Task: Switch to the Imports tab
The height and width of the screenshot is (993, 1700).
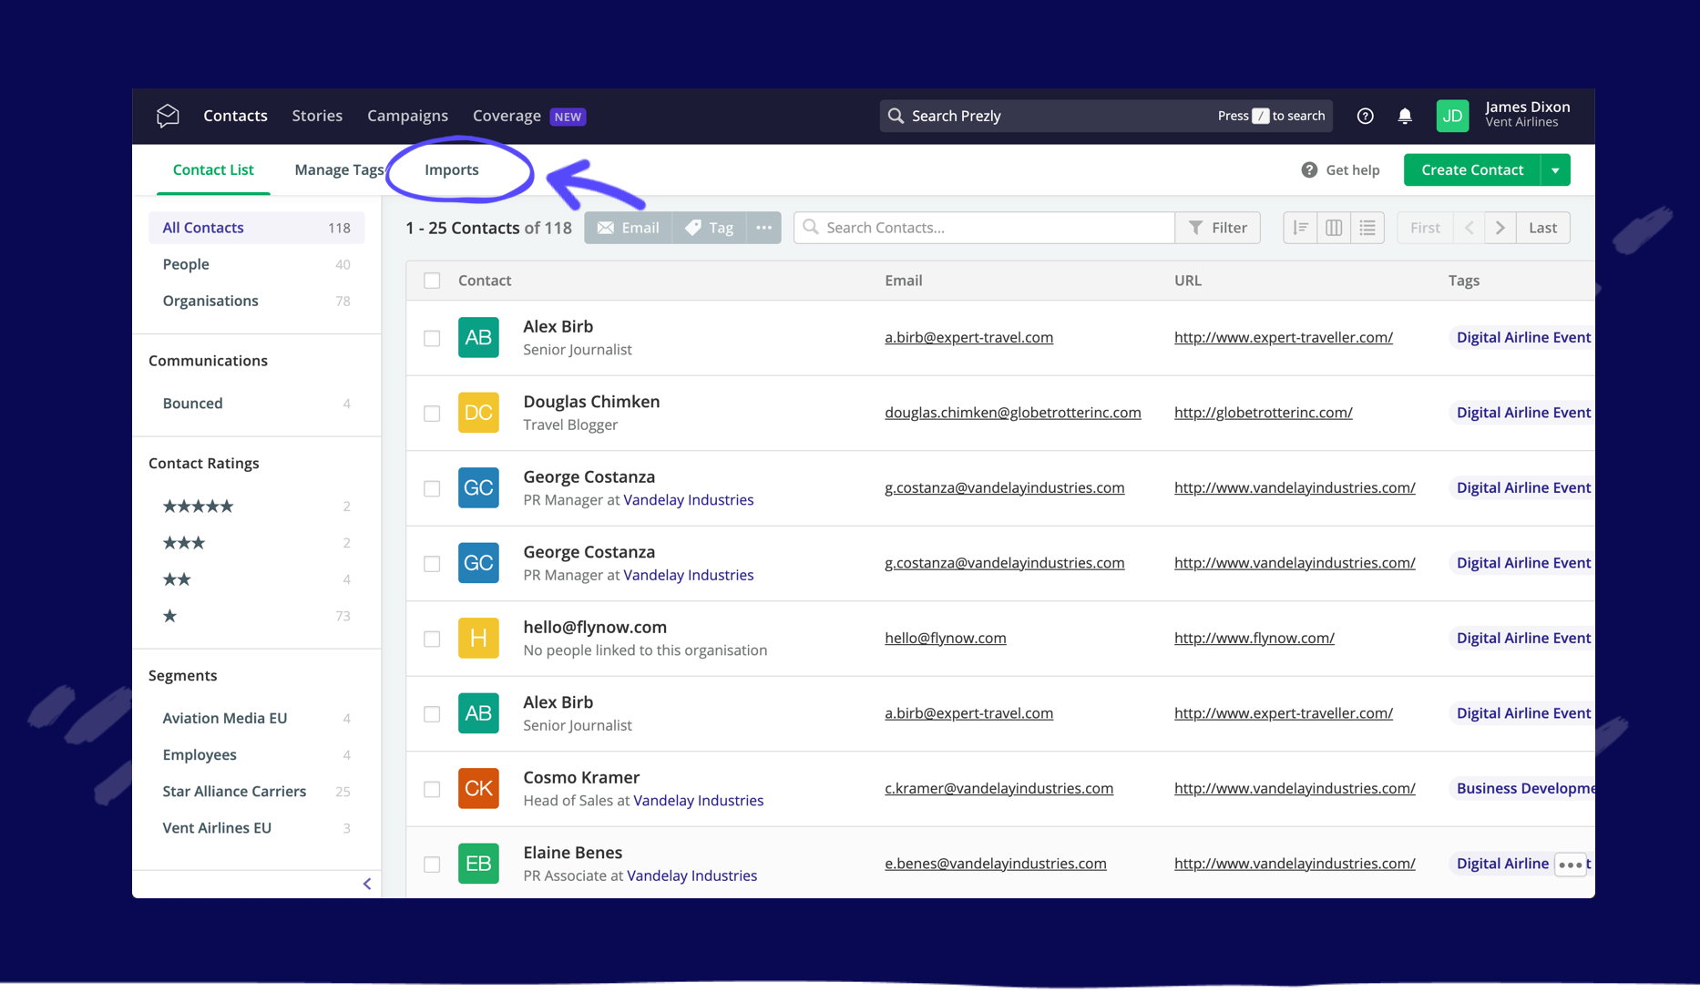Action: tap(451, 169)
